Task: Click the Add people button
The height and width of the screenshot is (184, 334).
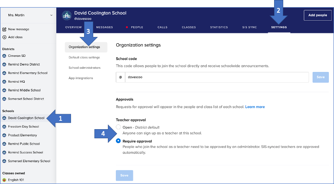Action: 317,15
